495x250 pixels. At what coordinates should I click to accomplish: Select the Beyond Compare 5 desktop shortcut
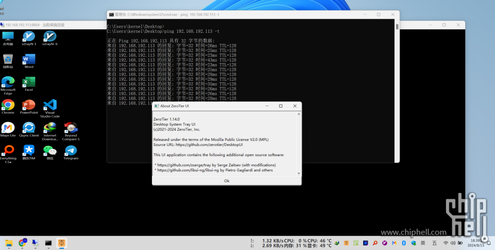click(x=71, y=132)
